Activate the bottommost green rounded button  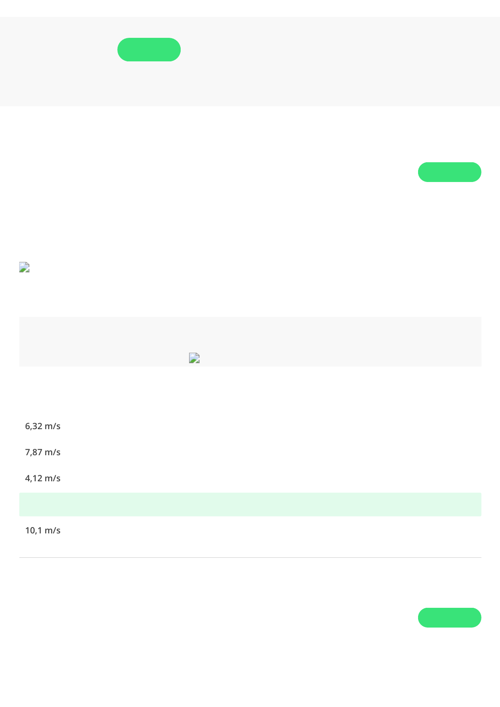[450, 617]
